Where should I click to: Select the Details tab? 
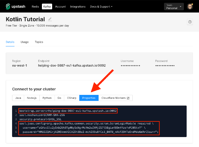10,42
